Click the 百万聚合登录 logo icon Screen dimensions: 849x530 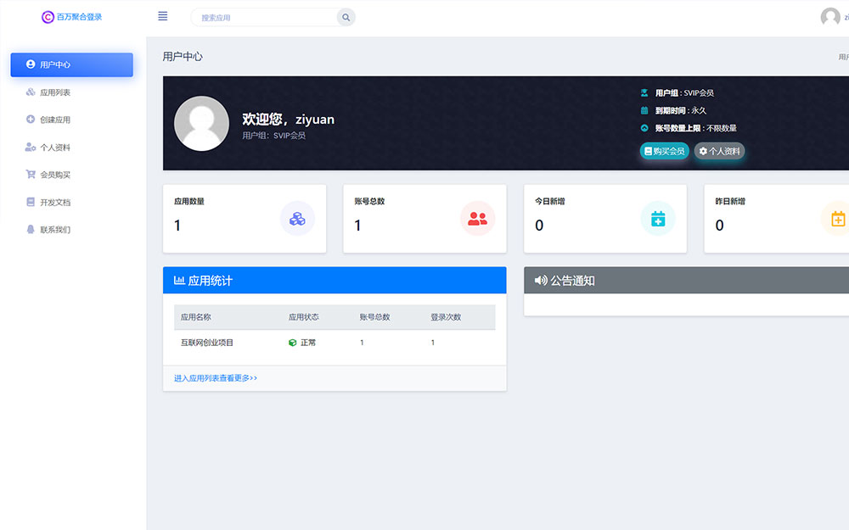click(x=48, y=16)
